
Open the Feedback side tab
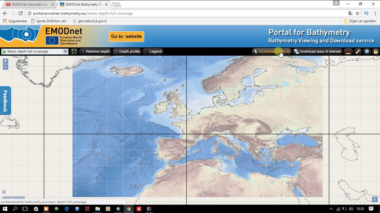[x=5, y=101]
